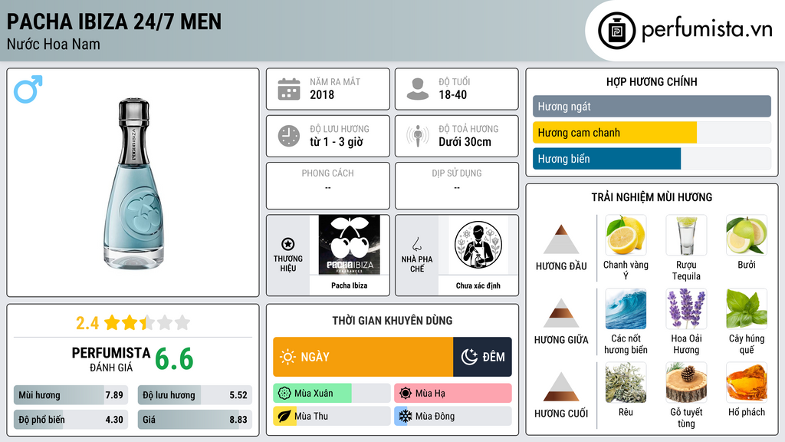Open the Hổ phách amber image
Viewport: 785px width, 442px height.
pos(747,382)
